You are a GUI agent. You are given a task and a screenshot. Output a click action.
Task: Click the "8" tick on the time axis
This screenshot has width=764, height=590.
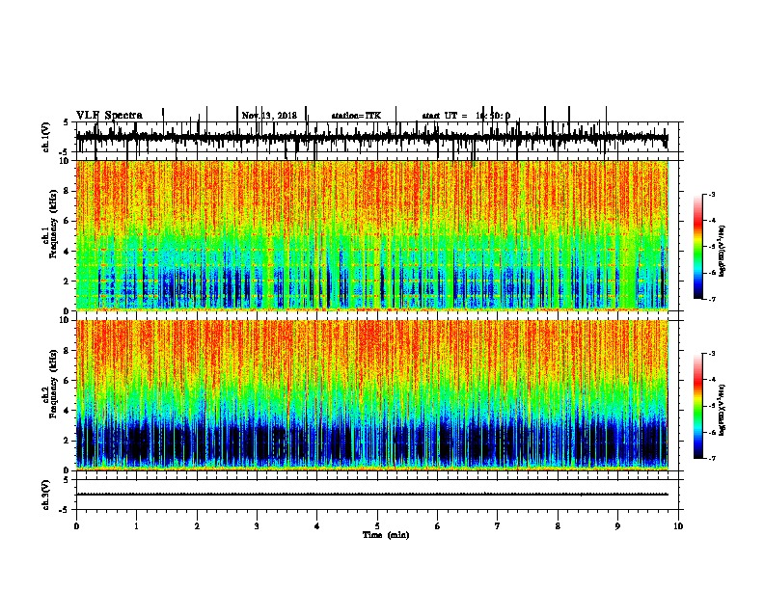pyautogui.click(x=558, y=526)
